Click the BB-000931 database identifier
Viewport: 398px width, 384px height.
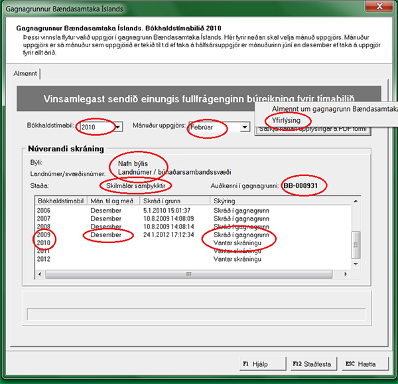300,185
